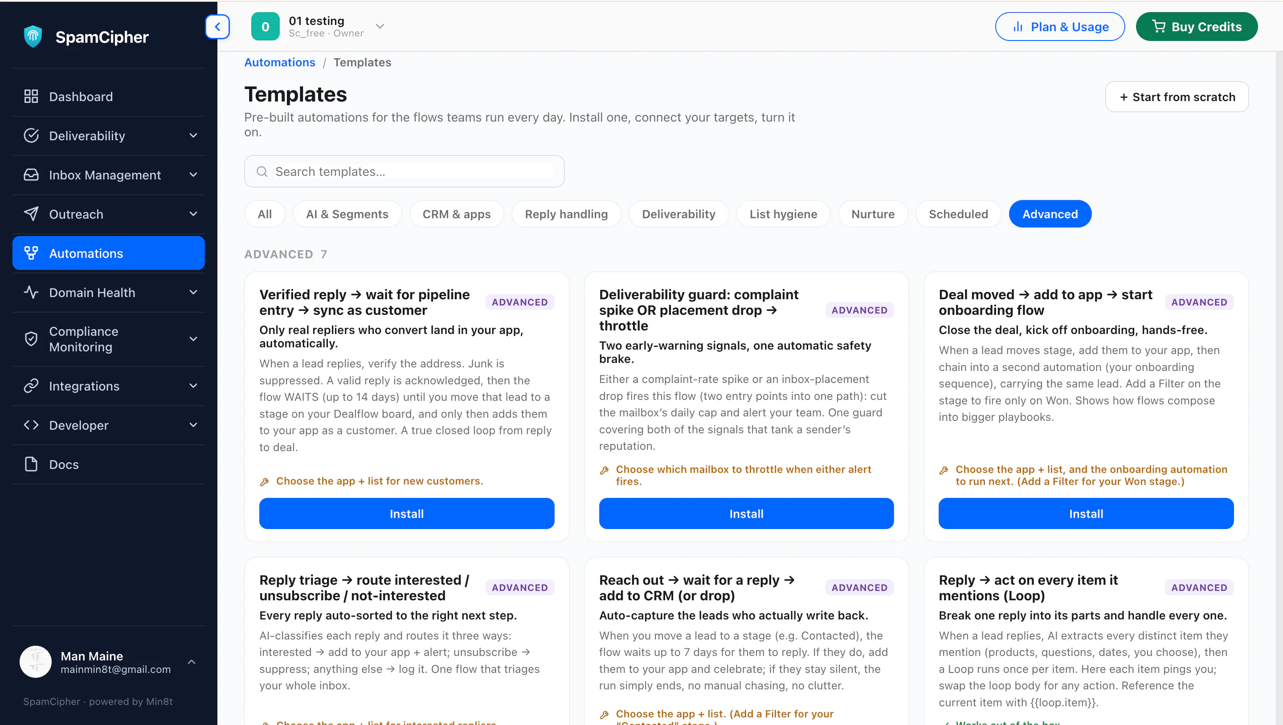Click the Automations workflow icon
1283x725 pixels.
[x=31, y=253]
